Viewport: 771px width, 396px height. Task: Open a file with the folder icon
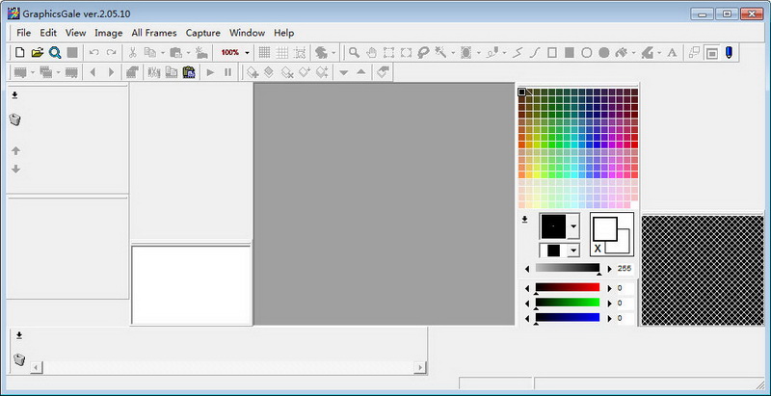pos(37,53)
